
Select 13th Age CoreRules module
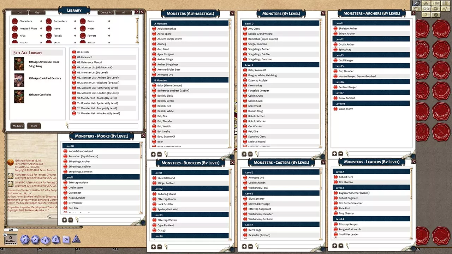click(x=40, y=95)
